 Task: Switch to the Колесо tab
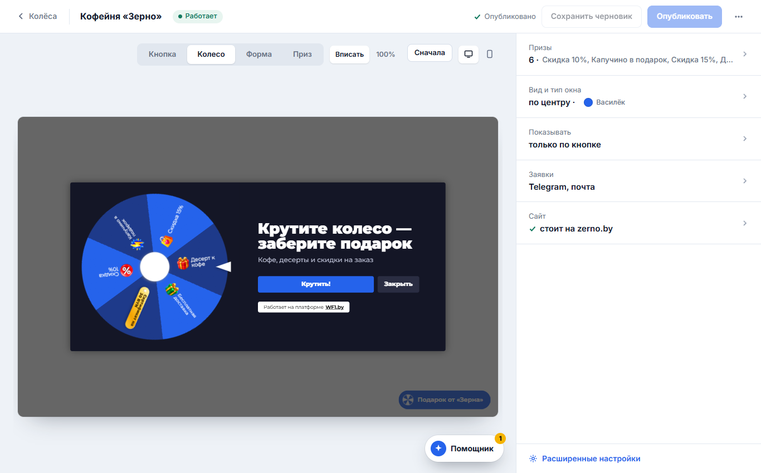point(211,54)
